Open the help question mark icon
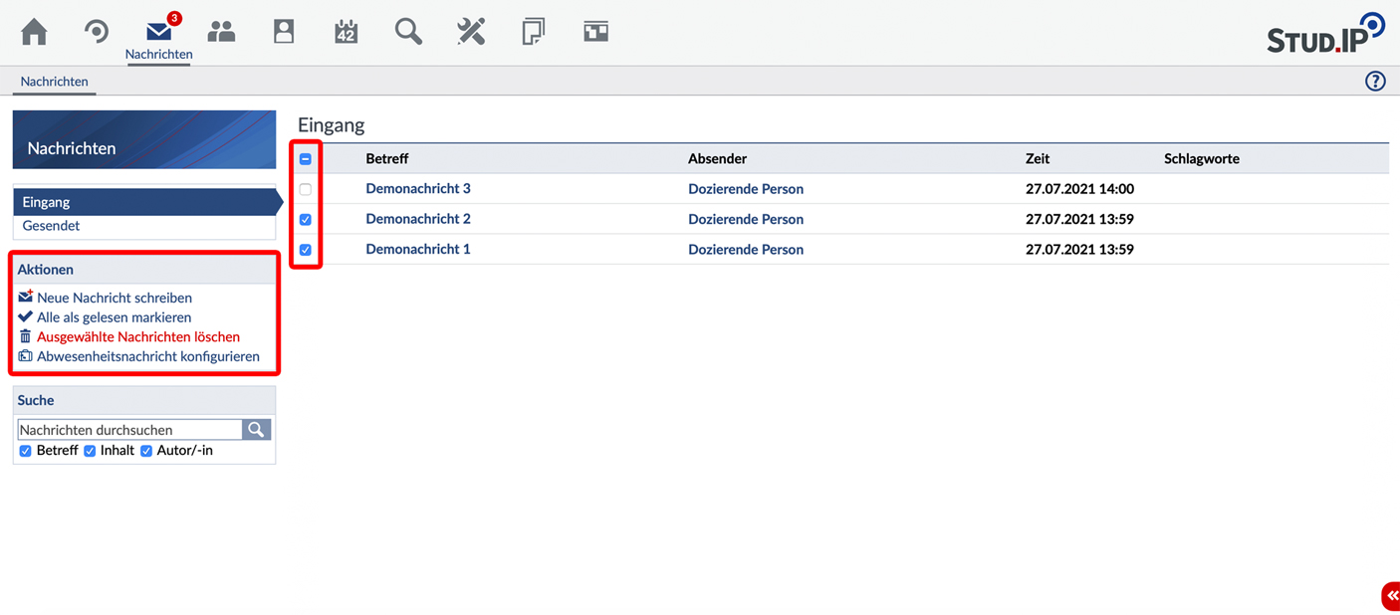Screen dimensions: 1400x615 click(x=1375, y=82)
